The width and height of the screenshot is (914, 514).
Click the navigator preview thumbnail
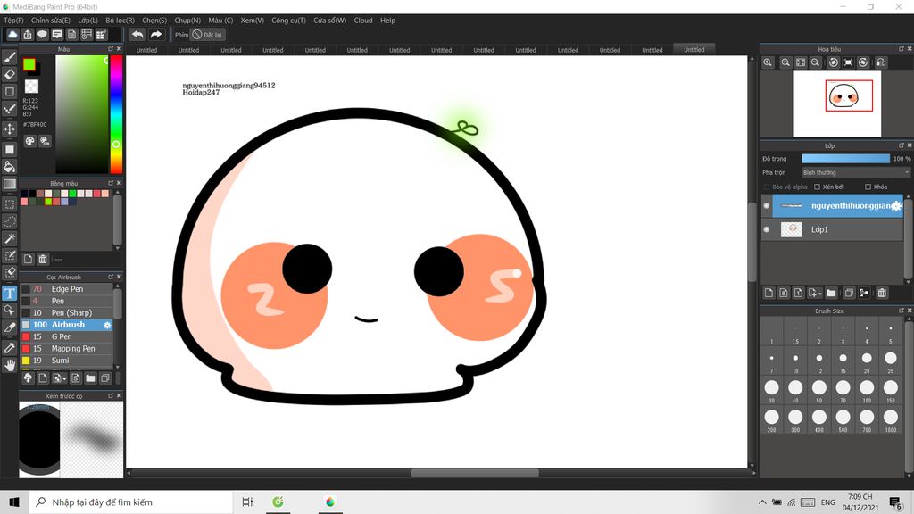[x=837, y=104]
